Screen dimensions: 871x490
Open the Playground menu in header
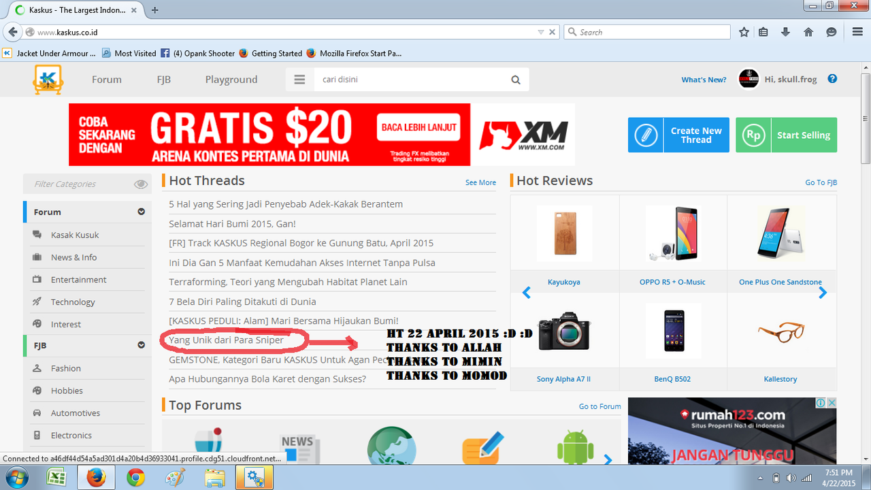[x=231, y=80]
